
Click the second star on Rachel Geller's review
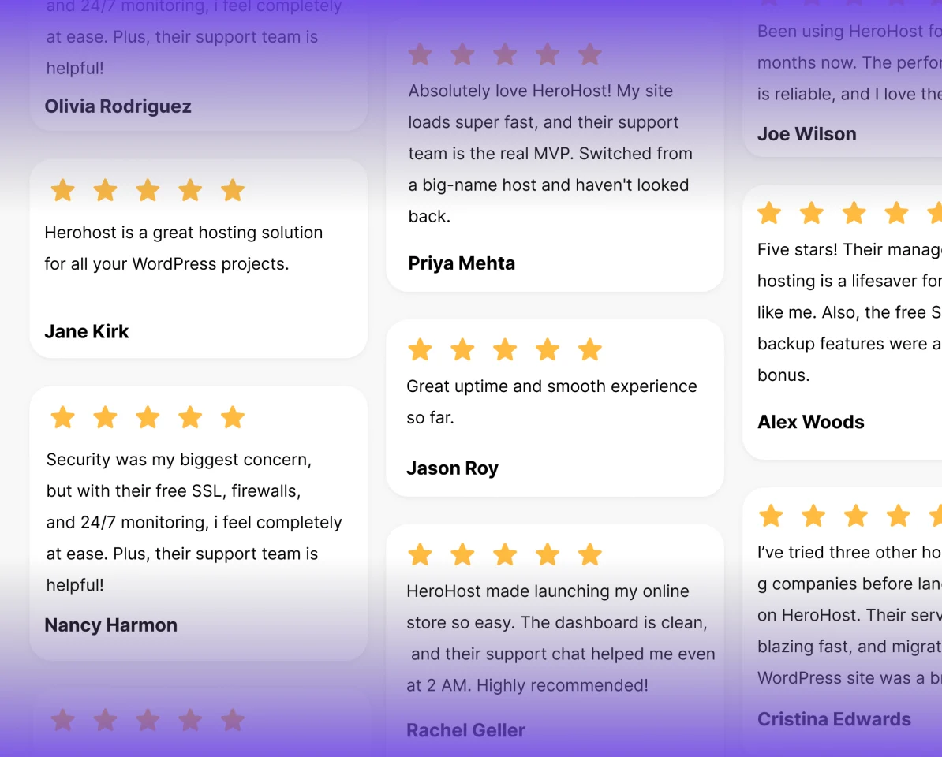462,554
